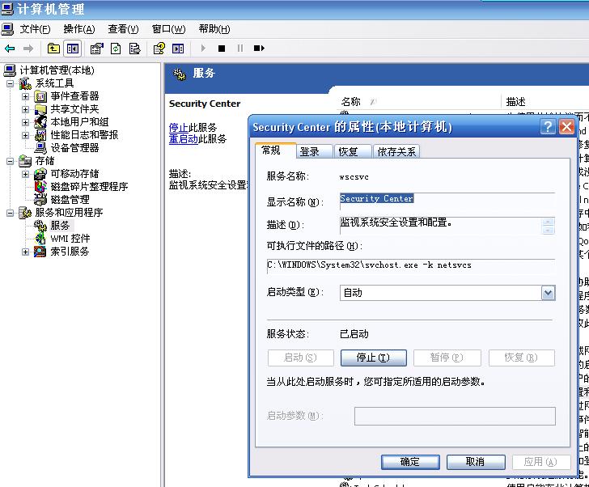Open 事件查看器 in the tree
Screen dimensions: 589x487
coord(74,96)
